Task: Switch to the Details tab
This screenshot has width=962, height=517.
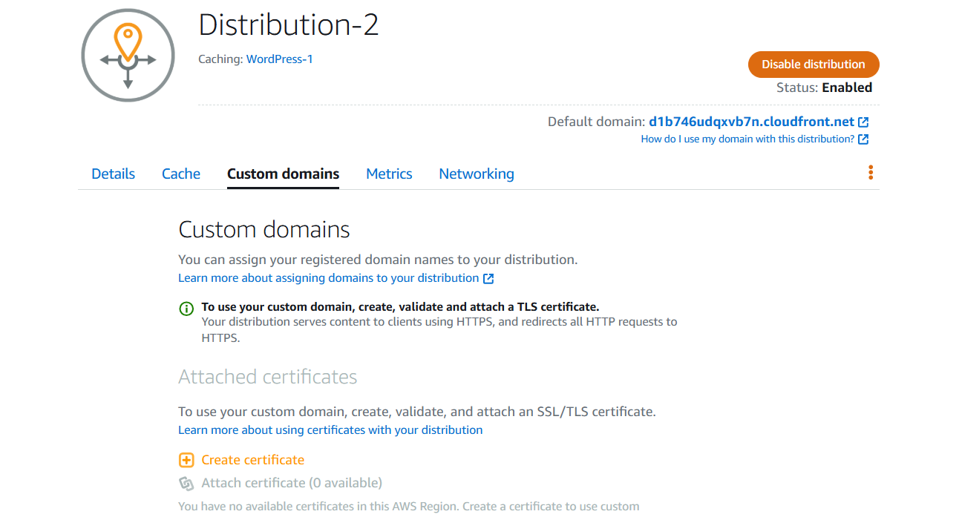Action: (113, 174)
